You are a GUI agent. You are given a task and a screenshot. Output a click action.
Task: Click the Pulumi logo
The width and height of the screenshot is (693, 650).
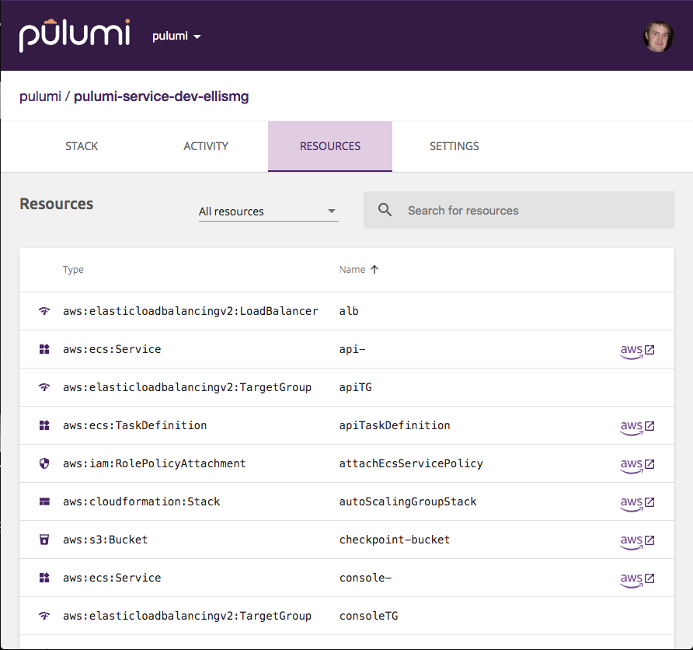point(76,36)
